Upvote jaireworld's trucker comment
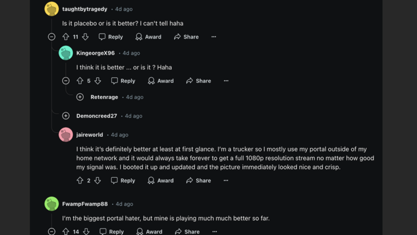Image resolution: width=417 pixels, height=235 pixels. (80, 181)
